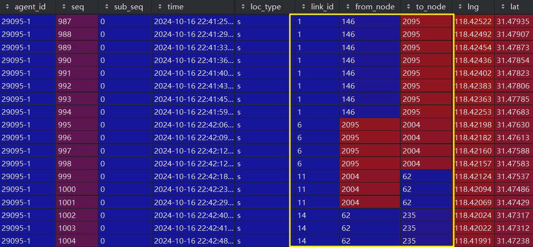Click time cell in seq 994 row
The width and height of the screenshot is (533, 247).
pos(193,112)
